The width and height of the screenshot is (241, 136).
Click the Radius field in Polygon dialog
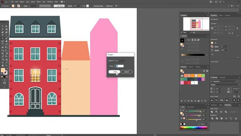(x=119, y=61)
